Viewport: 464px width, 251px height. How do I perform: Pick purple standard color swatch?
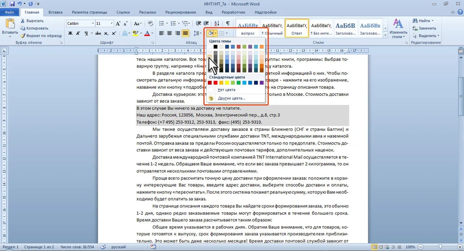click(262, 83)
